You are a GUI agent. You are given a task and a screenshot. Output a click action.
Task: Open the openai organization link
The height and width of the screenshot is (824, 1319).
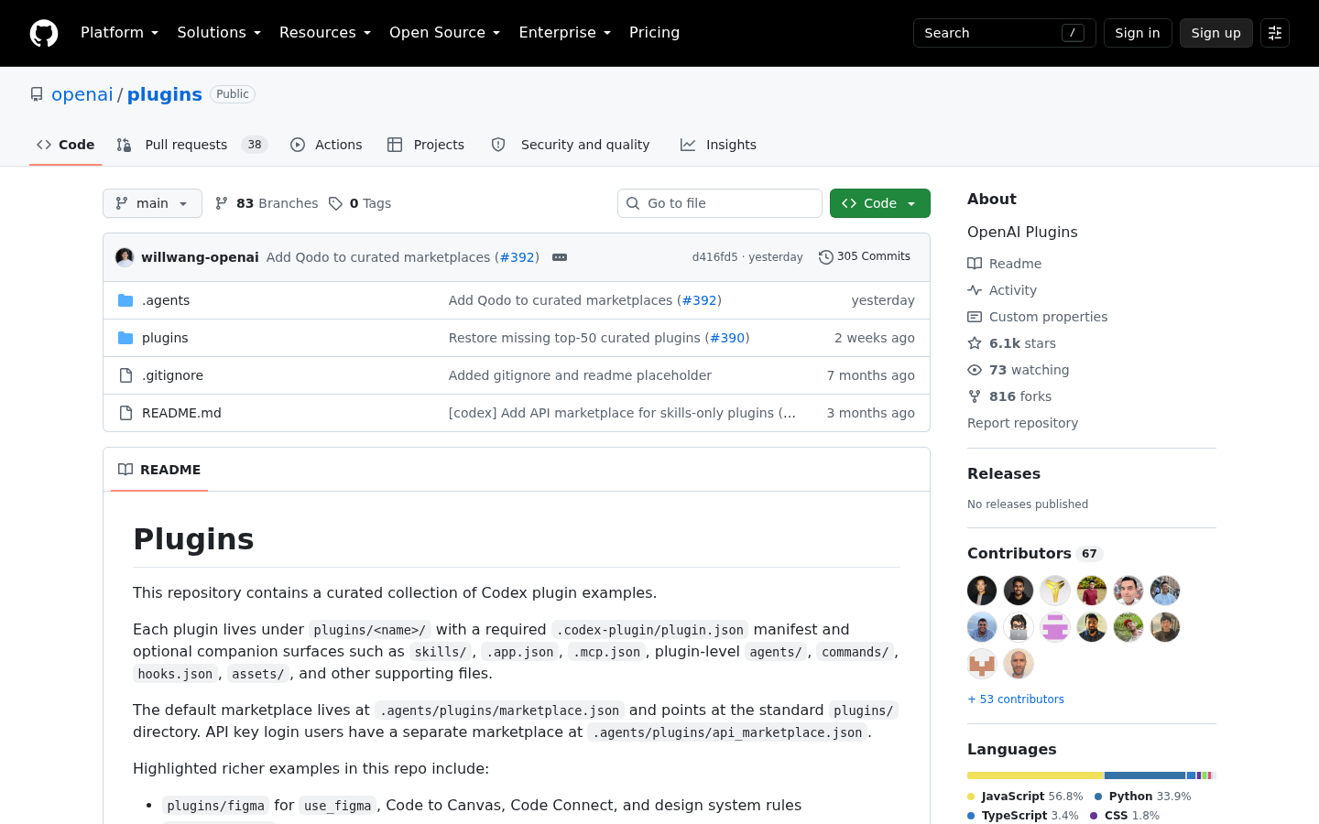coord(82,94)
